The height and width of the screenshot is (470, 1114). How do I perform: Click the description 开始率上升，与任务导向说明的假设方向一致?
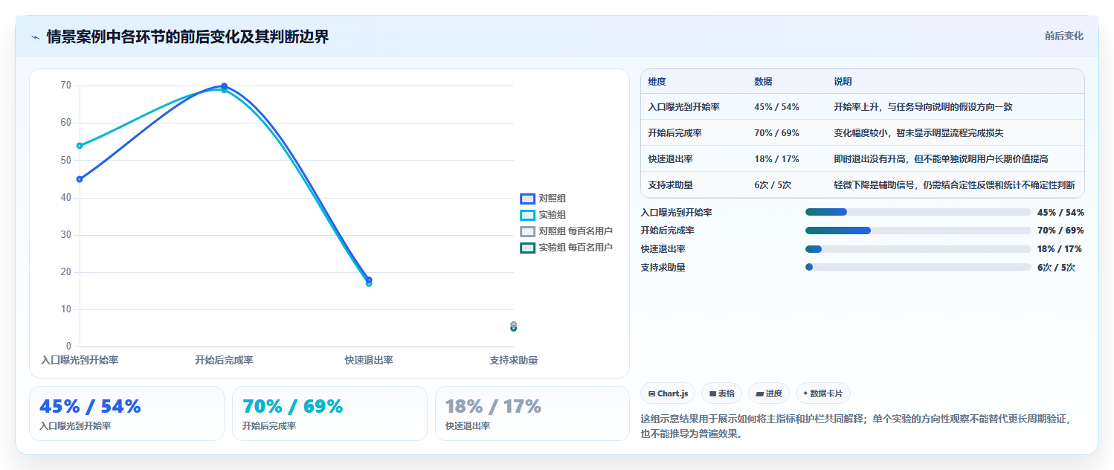coord(923,107)
